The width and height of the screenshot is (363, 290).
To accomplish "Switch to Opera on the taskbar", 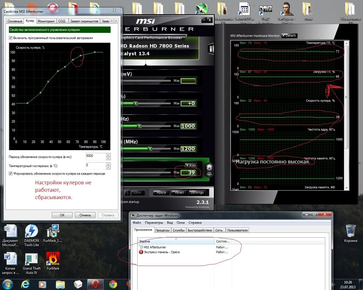I will (96, 284).
